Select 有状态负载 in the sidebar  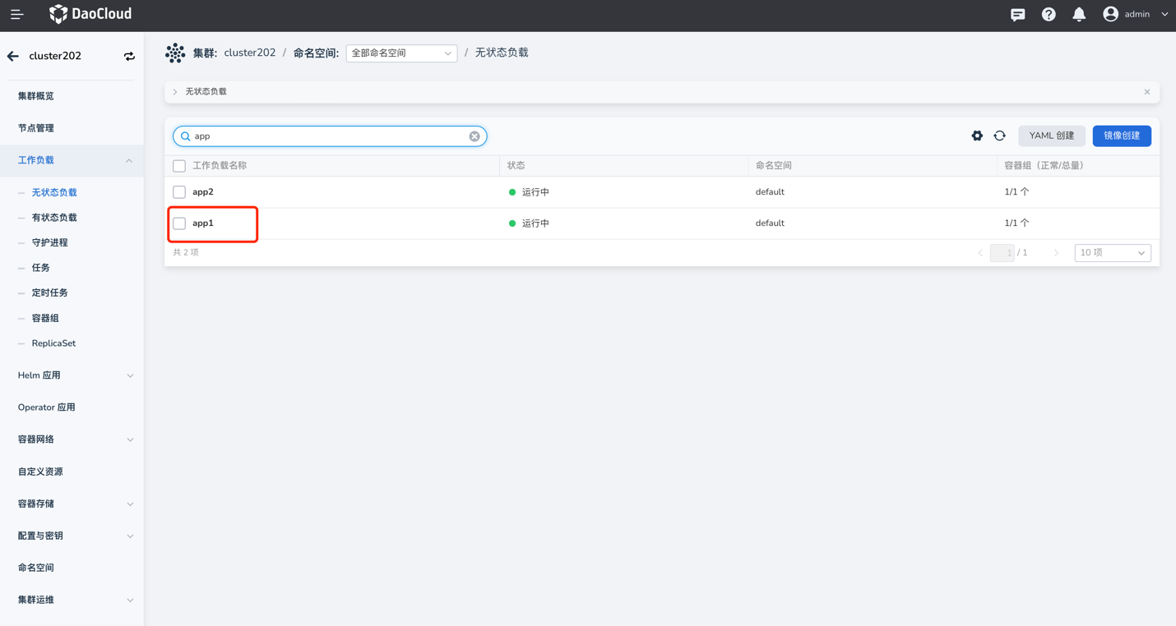point(54,218)
